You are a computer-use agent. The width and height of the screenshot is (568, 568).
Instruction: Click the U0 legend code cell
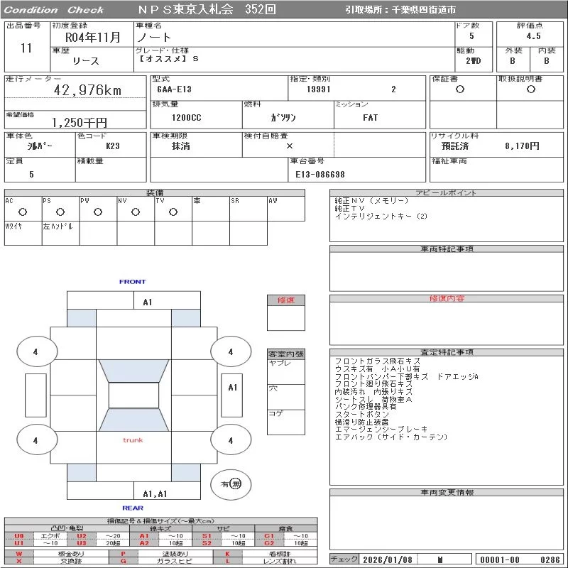[x=19, y=536]
